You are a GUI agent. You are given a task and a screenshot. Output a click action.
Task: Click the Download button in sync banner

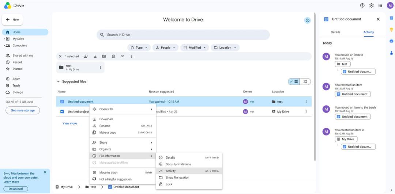click(16, 189)
